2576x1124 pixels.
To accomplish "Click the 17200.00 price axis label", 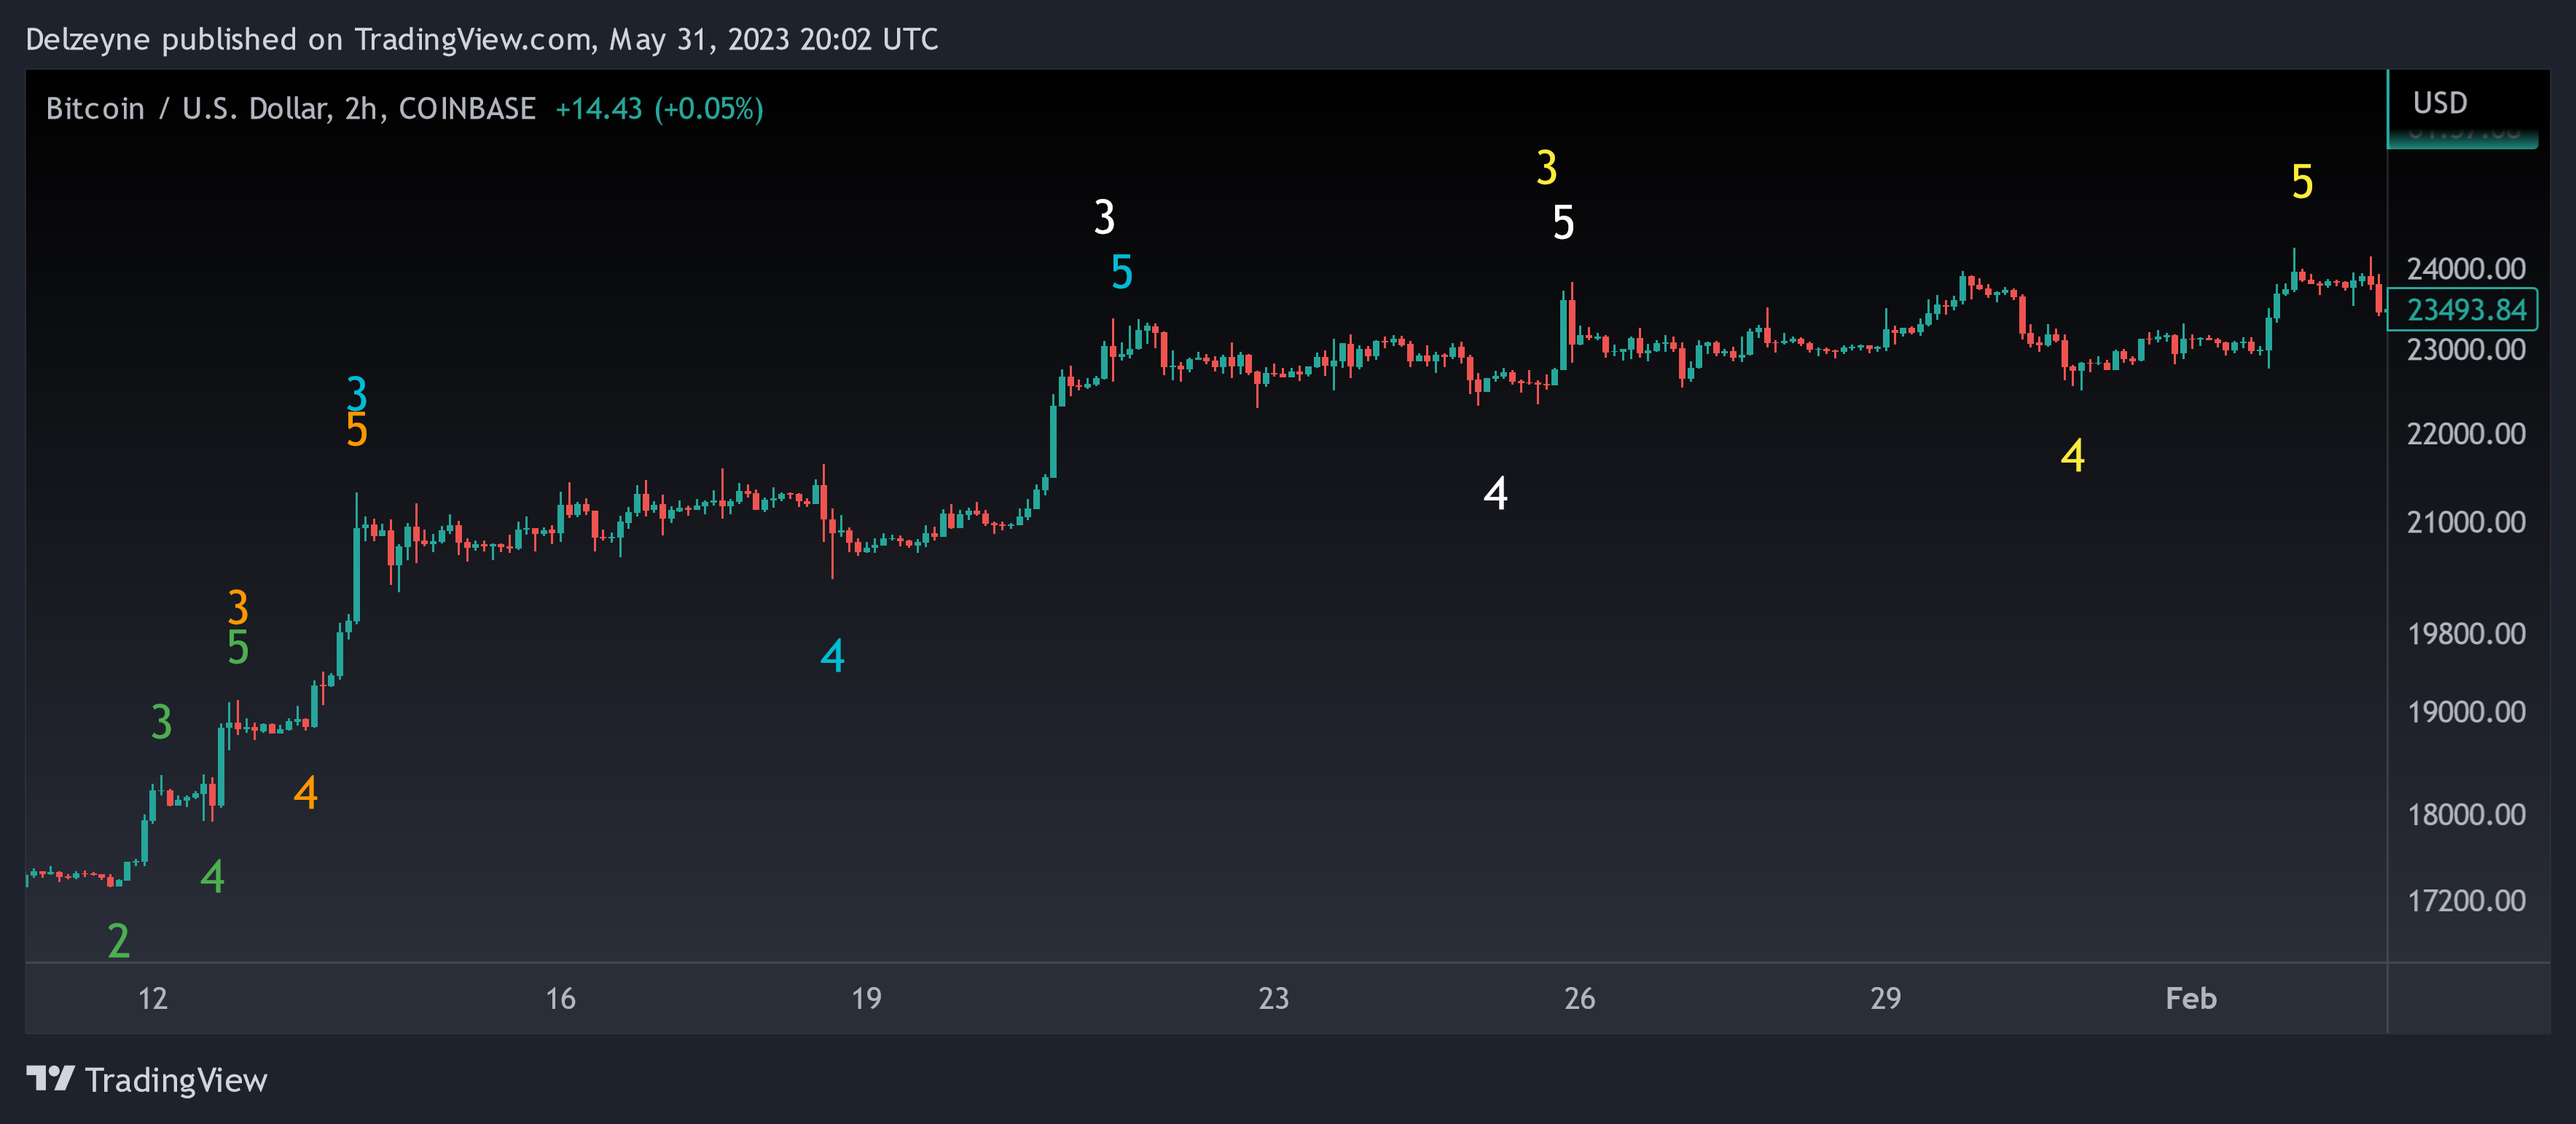I will (x=2466, y=900).
